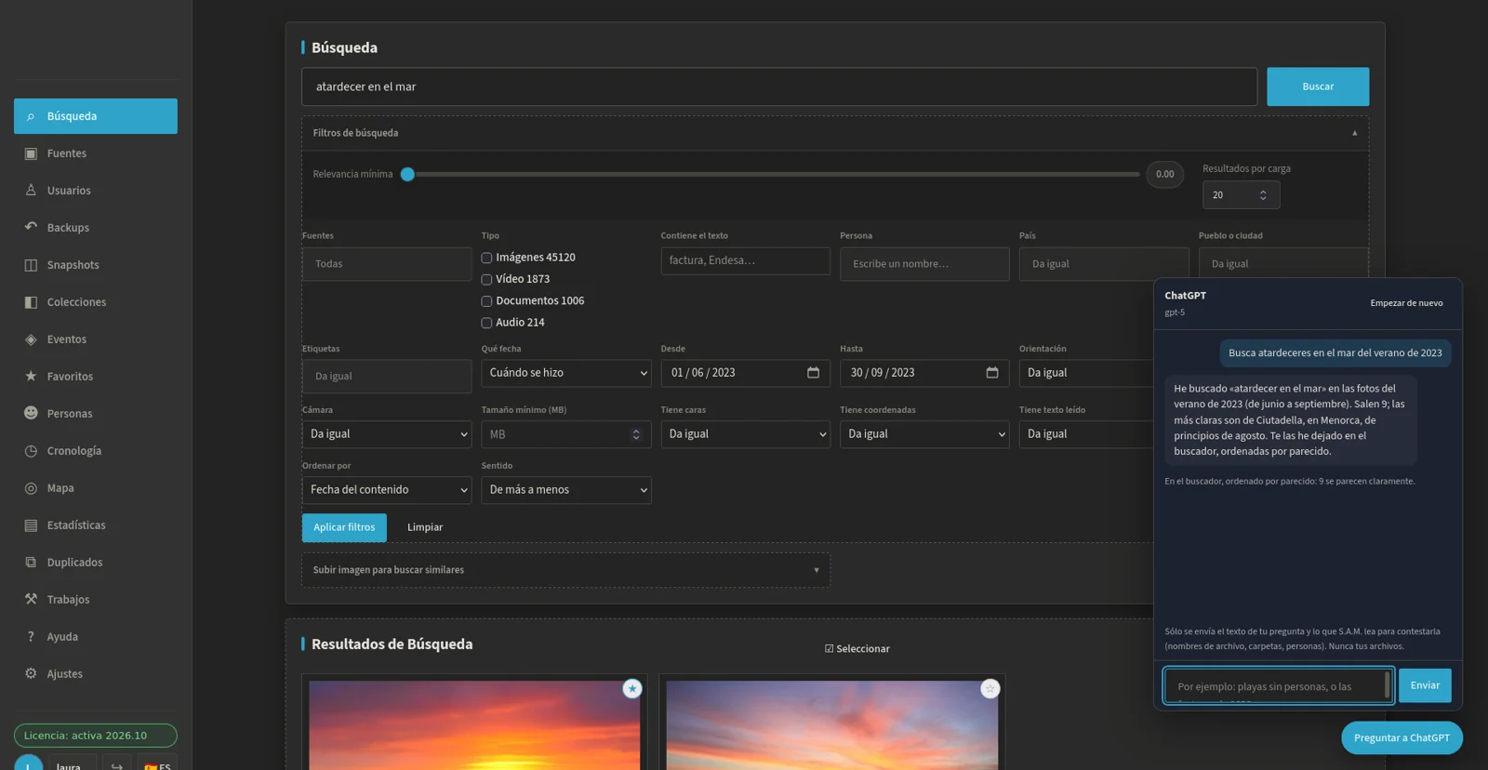Open the Tiene coordenadas dropdown

point(924,434)
